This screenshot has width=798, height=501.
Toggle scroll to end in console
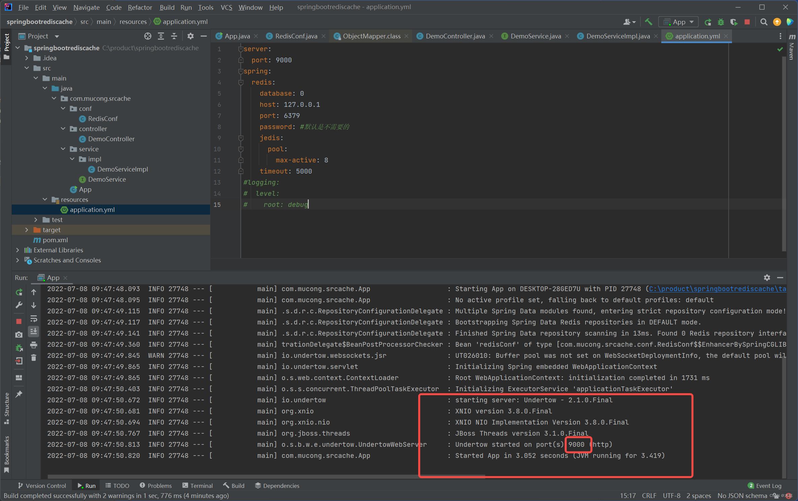pos(34,332)
